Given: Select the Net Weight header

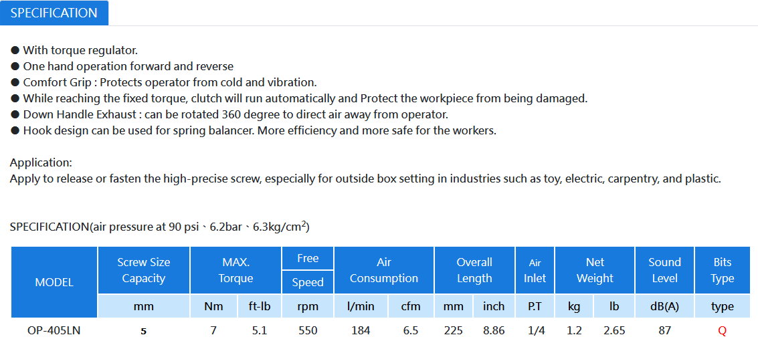Looking at the screenshot, I should [x=595, y=270].
